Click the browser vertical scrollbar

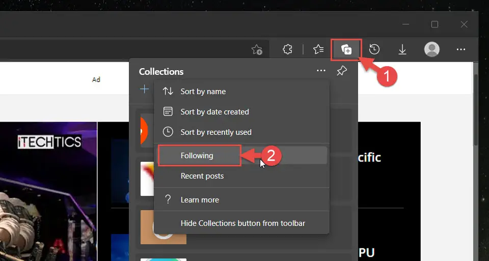[x=476, y=109]
